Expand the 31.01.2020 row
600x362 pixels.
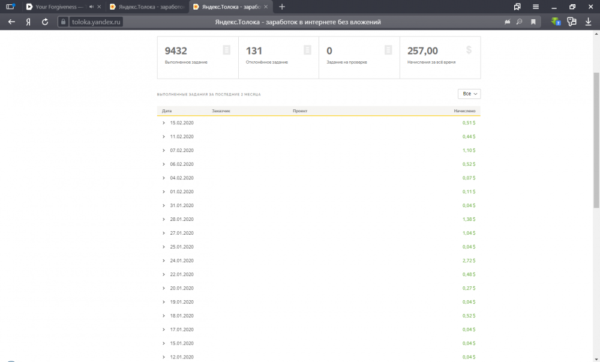(164, 205)
